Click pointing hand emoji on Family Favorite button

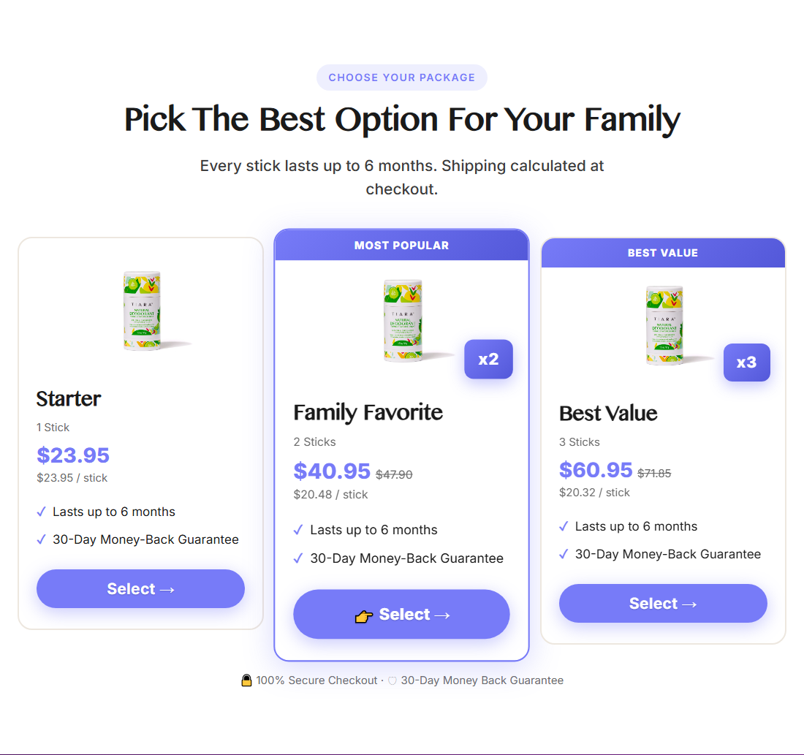363,615
